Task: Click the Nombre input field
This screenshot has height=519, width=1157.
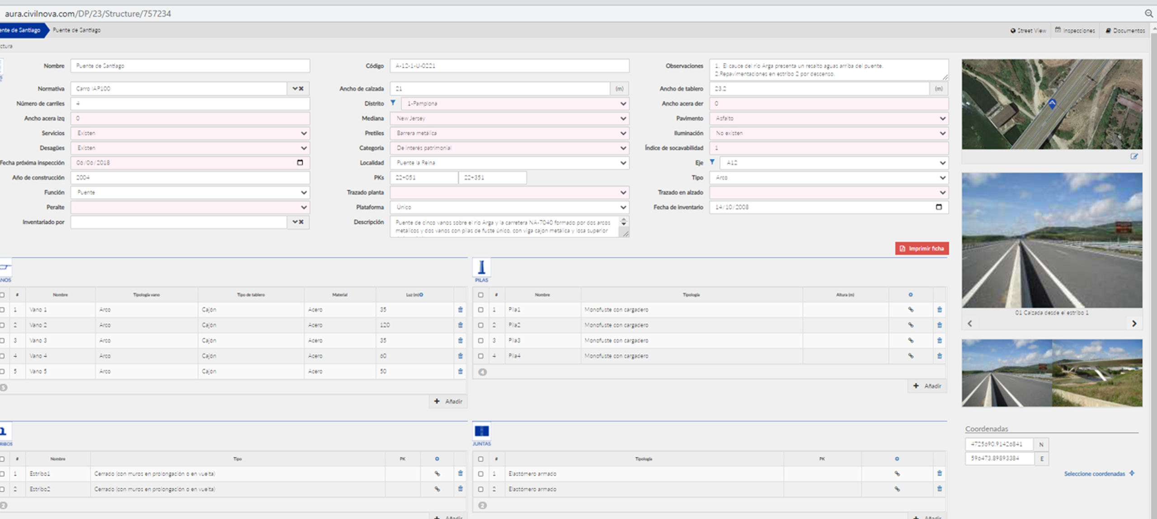Action: [190, 66]
